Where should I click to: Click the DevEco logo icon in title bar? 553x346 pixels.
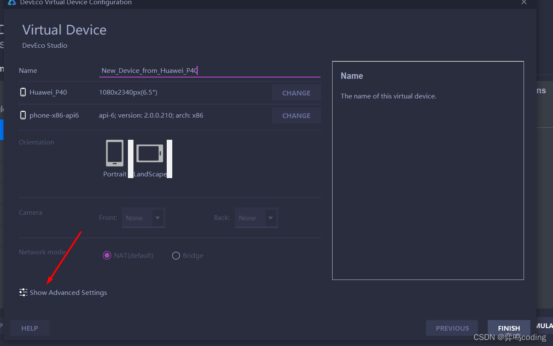point(12,2)
